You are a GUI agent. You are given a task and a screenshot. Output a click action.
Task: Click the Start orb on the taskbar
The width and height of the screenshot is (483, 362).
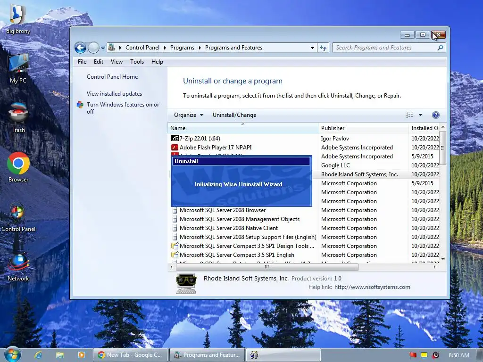coord(12,354)
